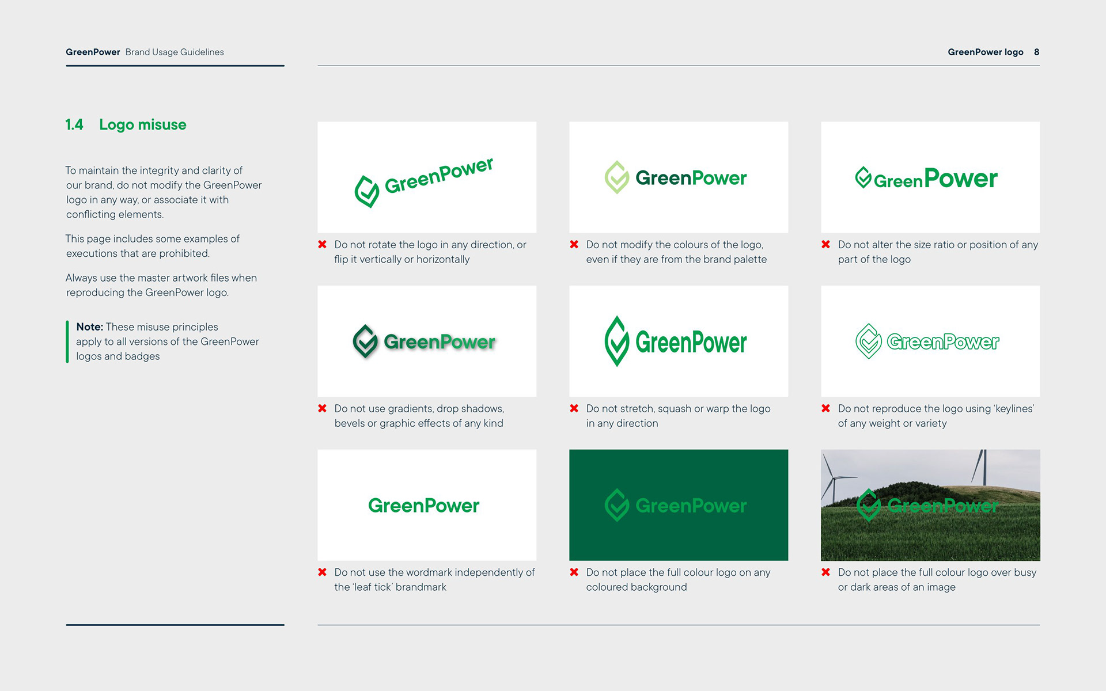Screen dimensions: 1106x691
Task: Click the page number 8
Action: [x=1037, y=52]
